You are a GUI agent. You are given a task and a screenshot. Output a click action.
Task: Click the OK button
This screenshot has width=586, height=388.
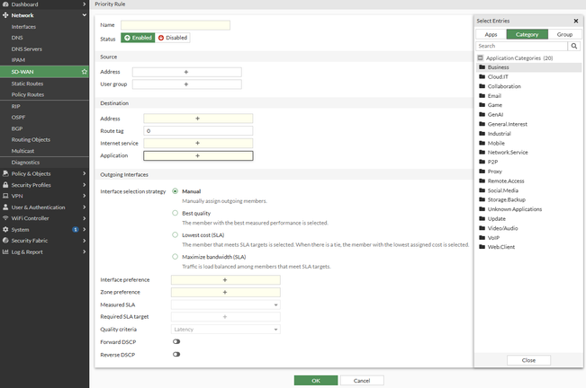point(316,381)
